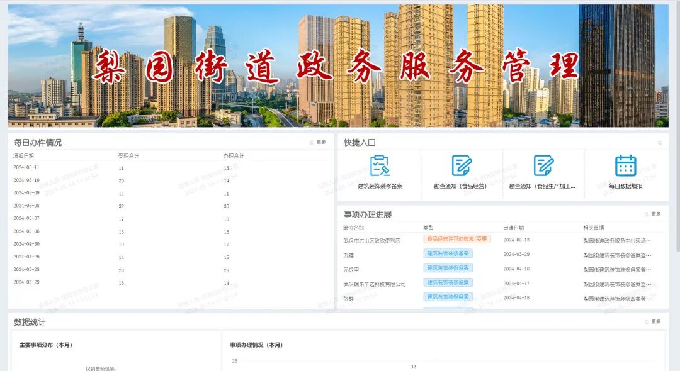Click the 食品经营许可证核发/变更 orange tag
This screenshot has height=371, width=680.
[457, 239]
